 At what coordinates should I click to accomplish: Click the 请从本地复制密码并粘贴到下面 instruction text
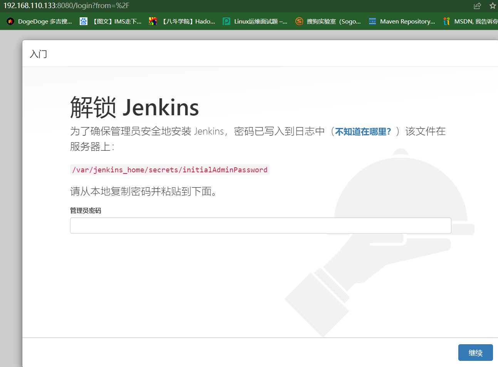pyautogui.click(x=143, y=191)
